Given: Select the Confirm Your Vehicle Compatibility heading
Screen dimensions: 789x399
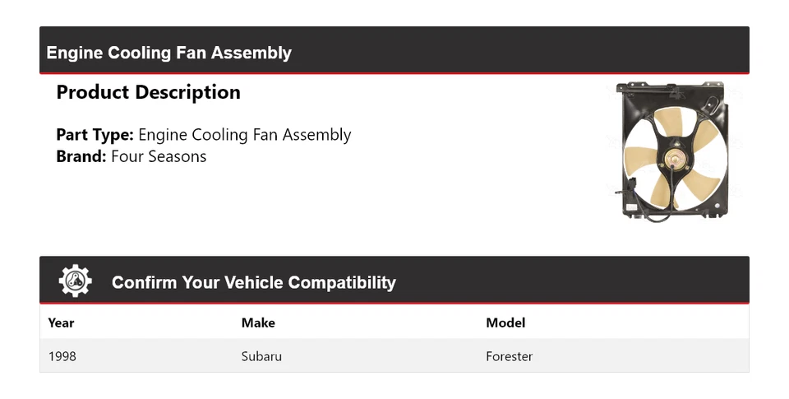Looking at the screenshot, I should (x=253, y=283).
